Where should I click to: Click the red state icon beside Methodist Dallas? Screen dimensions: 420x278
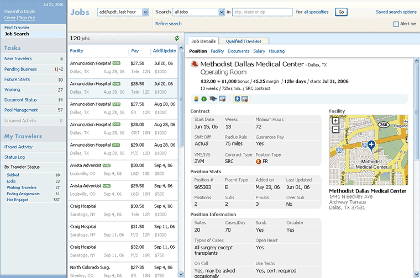pos(194,64)
